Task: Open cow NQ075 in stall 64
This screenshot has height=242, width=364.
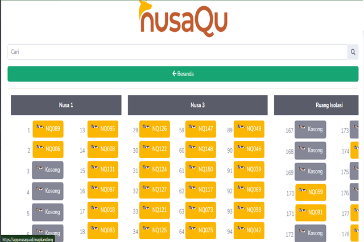Action: (201, 231)
